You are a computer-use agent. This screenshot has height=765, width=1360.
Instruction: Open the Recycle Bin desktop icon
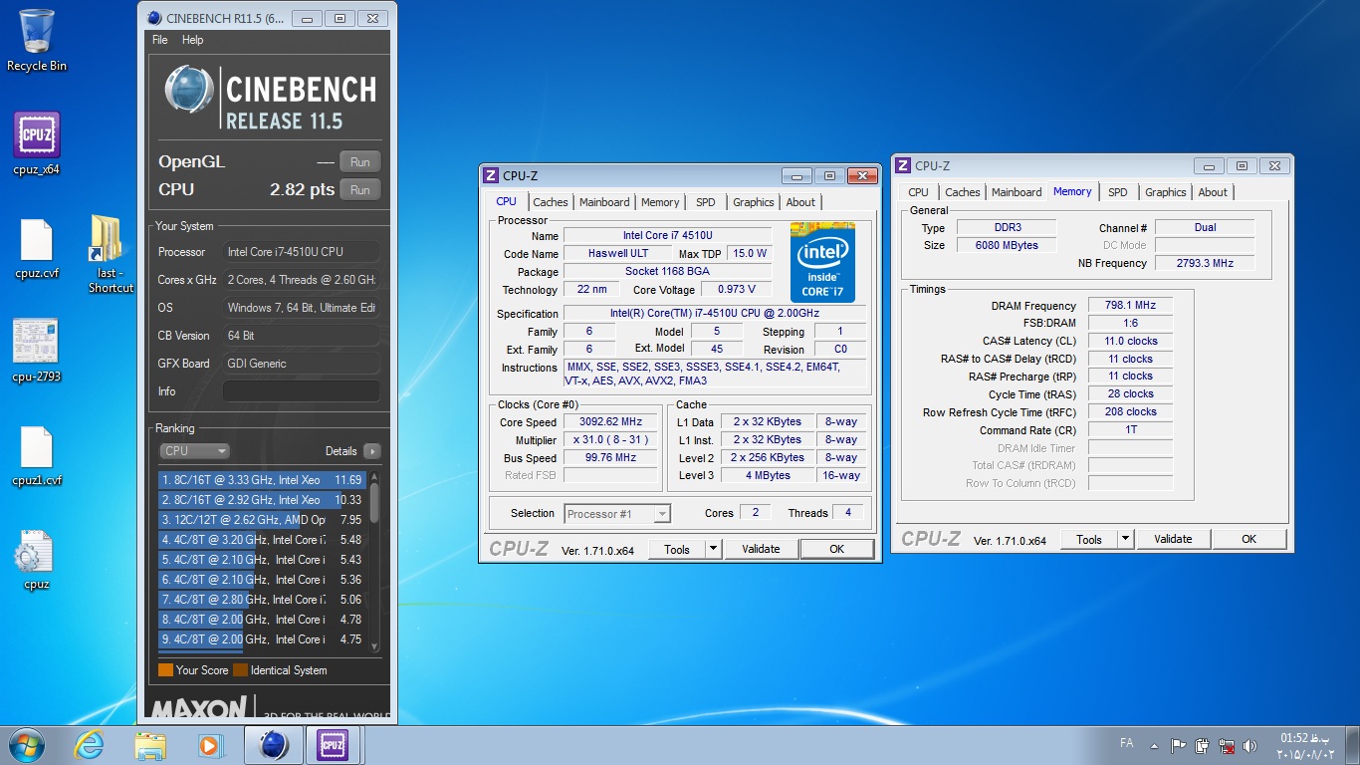[x=37, y=40]
